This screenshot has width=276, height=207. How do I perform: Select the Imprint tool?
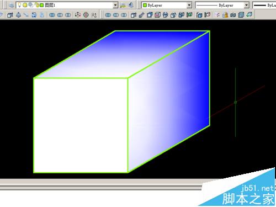217,15
